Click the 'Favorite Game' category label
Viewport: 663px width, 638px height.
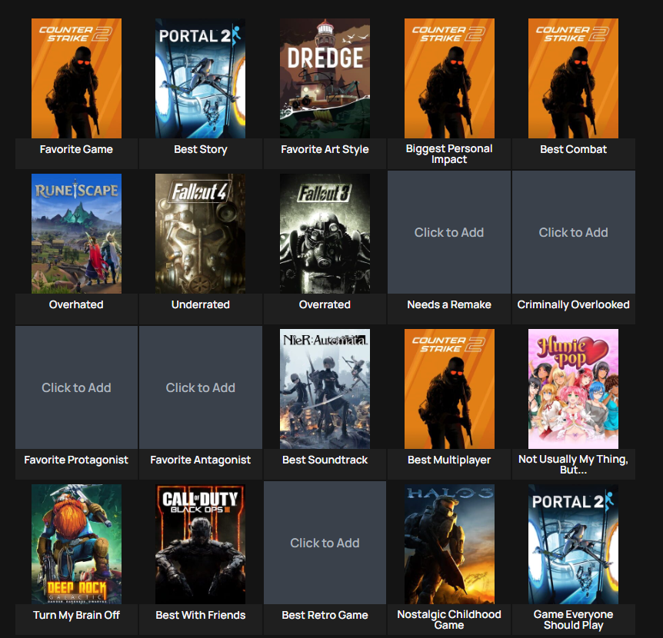(x=77, y=149)
